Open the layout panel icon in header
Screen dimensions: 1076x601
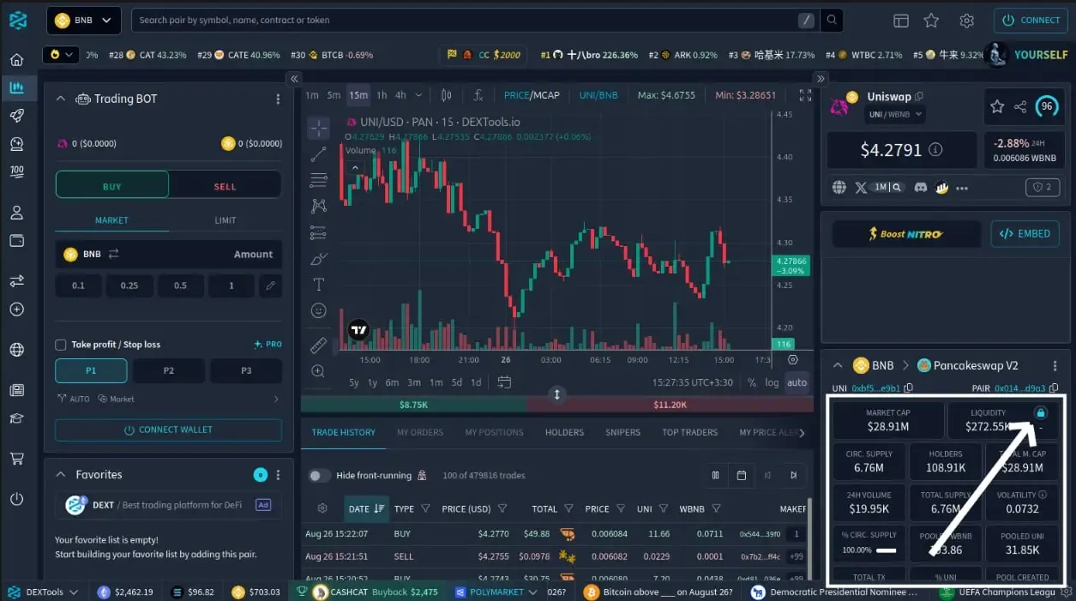(900, 21)
